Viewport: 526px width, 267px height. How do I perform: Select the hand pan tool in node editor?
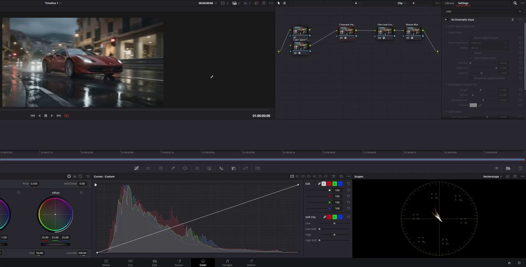click(x=284, y=3)
